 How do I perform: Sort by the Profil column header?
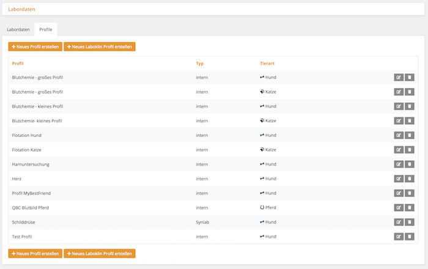[18, 64]
